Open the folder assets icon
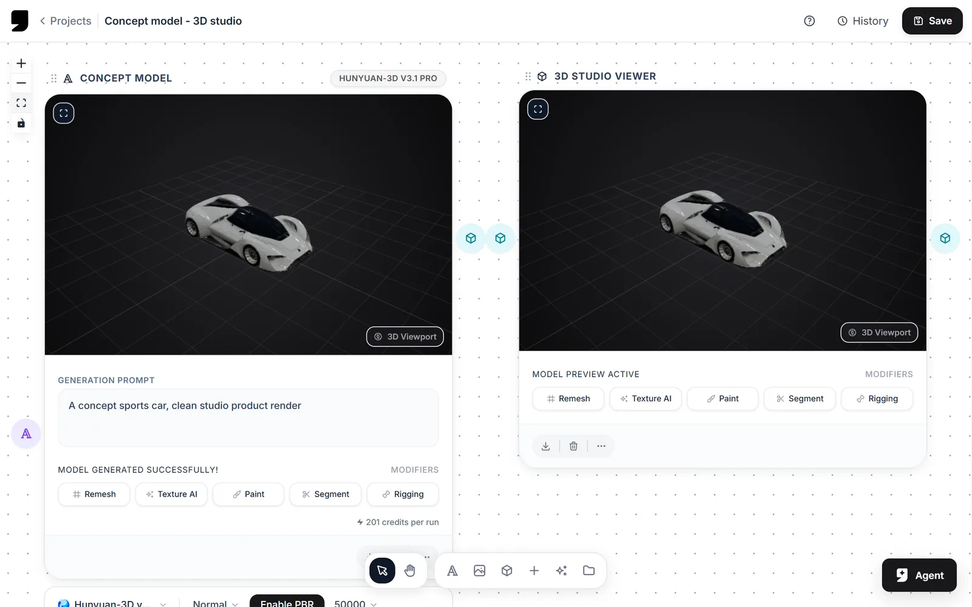Image resolution: width=972 pixels, height=607 pixels. click(589, 571)
